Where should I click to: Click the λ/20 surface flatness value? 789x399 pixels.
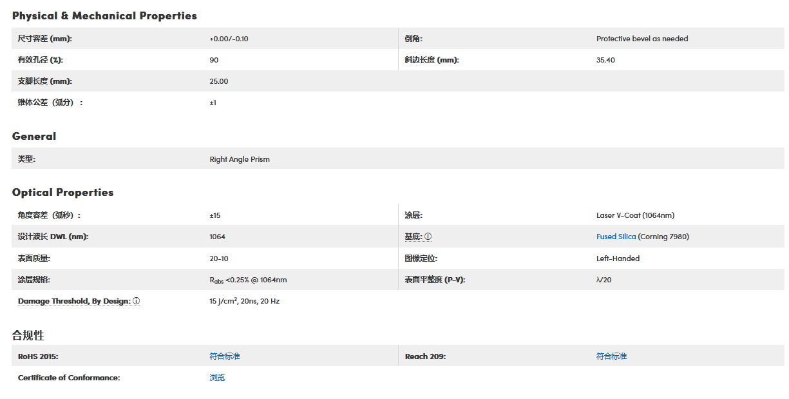pyautogui.click(x=605, y=280)
